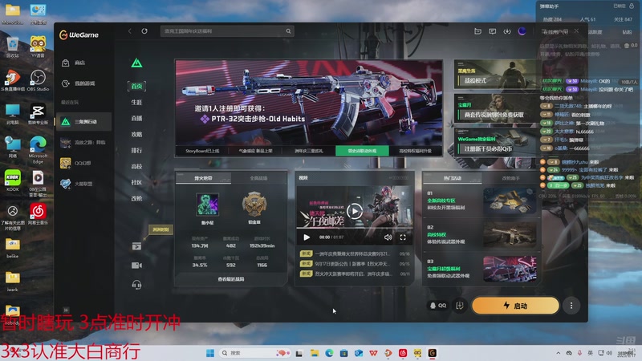Image resolution: width=642 pixels, height=361 pixels.
Task: Click the search magnifier icon
Action: [x=288, y=31]
